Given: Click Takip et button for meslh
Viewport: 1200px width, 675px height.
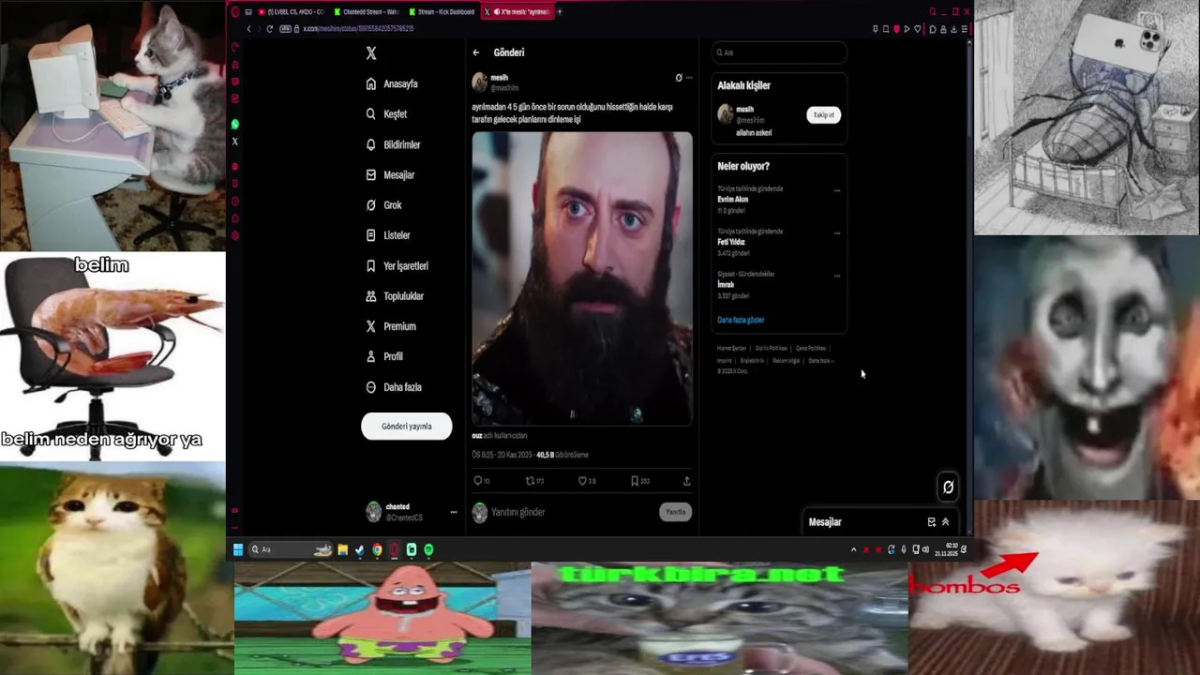Looking at the screenshot, I should pyautogui.click(x=823, y=115).
